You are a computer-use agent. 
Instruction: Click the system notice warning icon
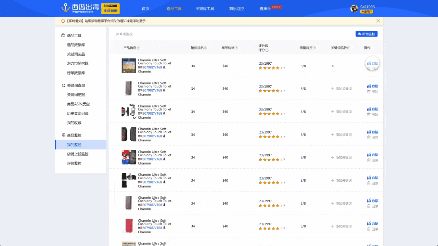click(x=63, y=21)
